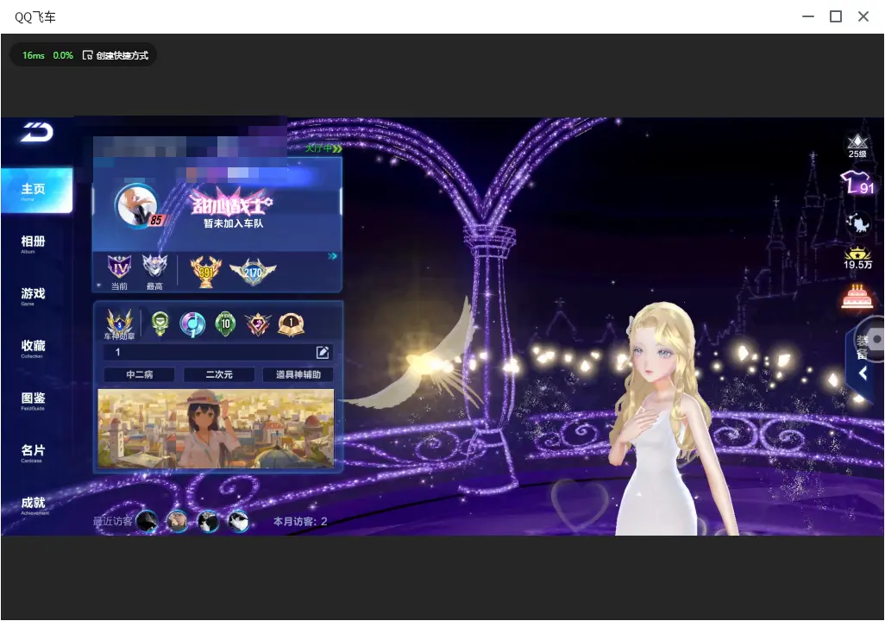
Task: Click the first recent visitor avatar
Action: (x=147, y=521)
